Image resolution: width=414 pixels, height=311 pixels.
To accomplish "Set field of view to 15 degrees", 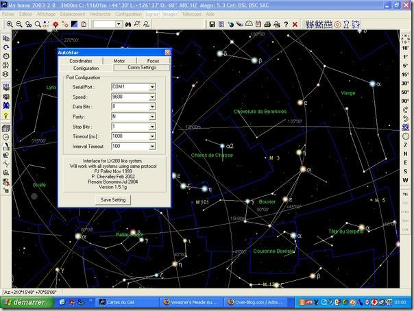I will point(405,75).
